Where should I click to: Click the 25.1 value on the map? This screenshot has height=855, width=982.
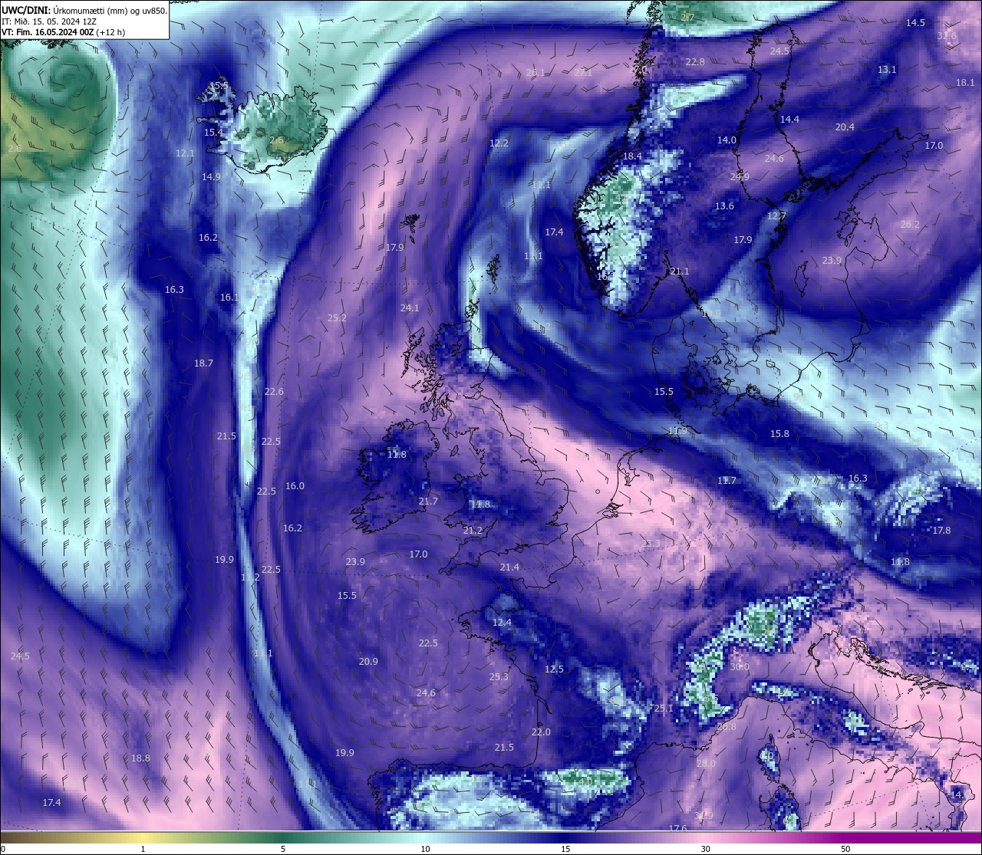tap(663, 709)
